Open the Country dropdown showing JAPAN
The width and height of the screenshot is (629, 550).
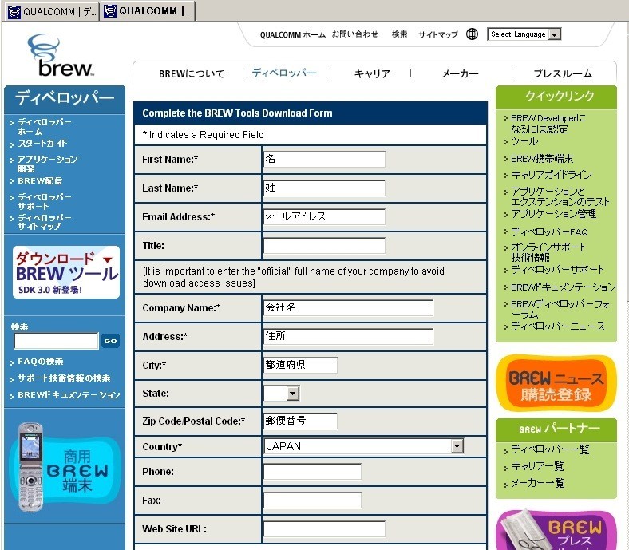click(364, 446)
